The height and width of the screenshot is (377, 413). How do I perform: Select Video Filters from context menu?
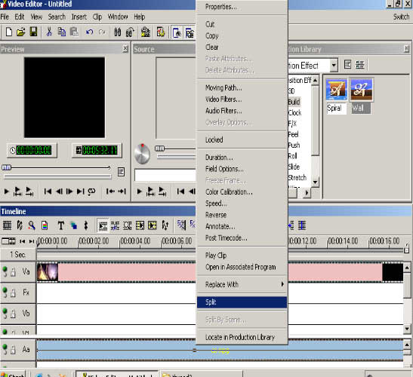point(223,100)
